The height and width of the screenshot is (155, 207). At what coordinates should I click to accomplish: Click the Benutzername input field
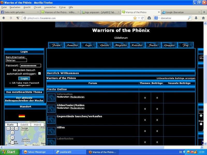(x=16, y=60)
